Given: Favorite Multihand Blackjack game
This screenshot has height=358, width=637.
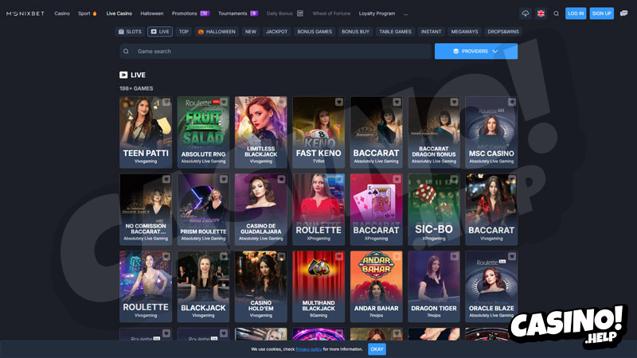Looking at the screenshot, I should 339,256.
